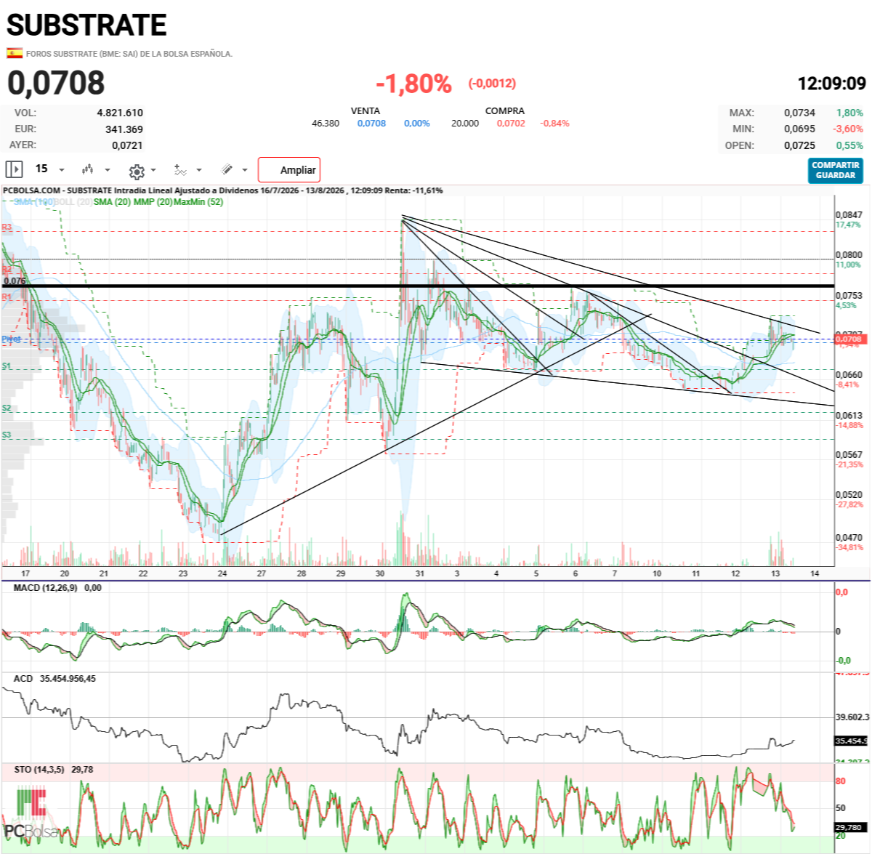Click the volume value 4.821.610
The width and height of the screenshot is (872, 854).
pos(120,113)
